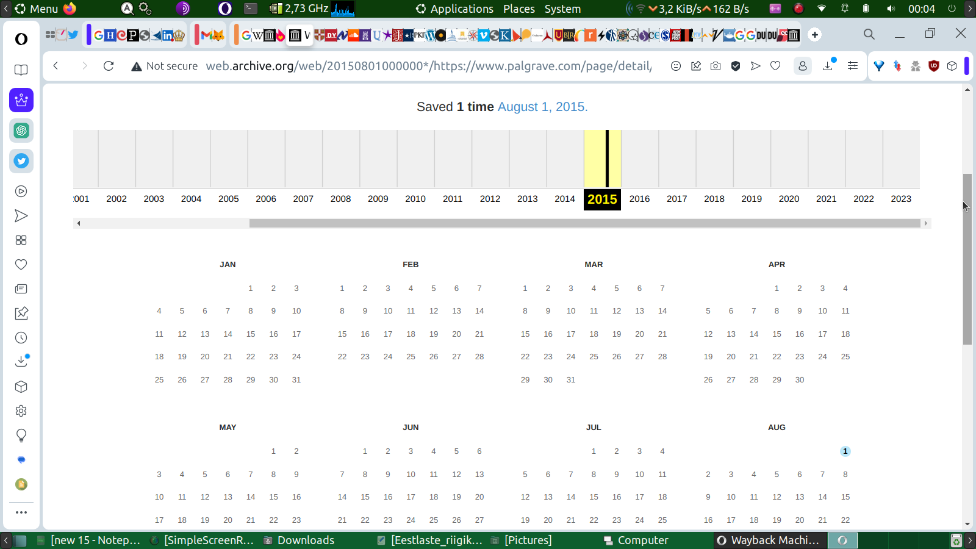
Task: Open the System menu in top panel
Action: tap(562, 9)
